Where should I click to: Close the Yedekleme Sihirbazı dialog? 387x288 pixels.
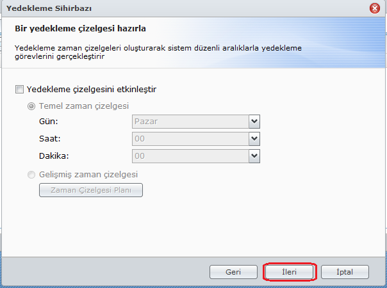tap(375, 8)
